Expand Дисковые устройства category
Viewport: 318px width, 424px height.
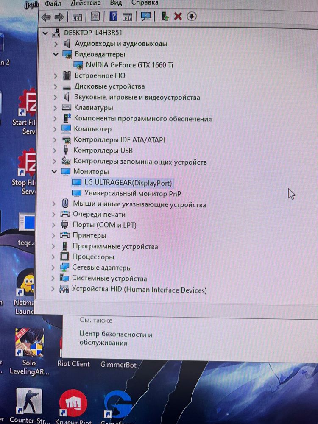pyautogui.click(x=55, y=87)
